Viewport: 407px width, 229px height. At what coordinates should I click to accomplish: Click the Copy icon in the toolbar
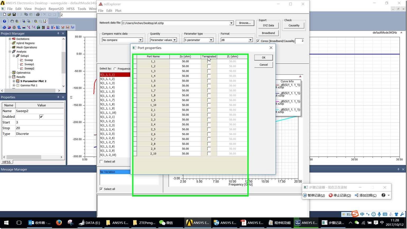(x=26, y=15)
